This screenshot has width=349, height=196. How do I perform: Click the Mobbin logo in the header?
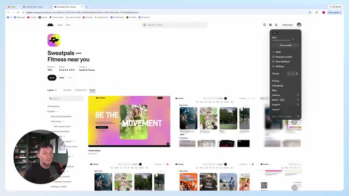[50, 25]
